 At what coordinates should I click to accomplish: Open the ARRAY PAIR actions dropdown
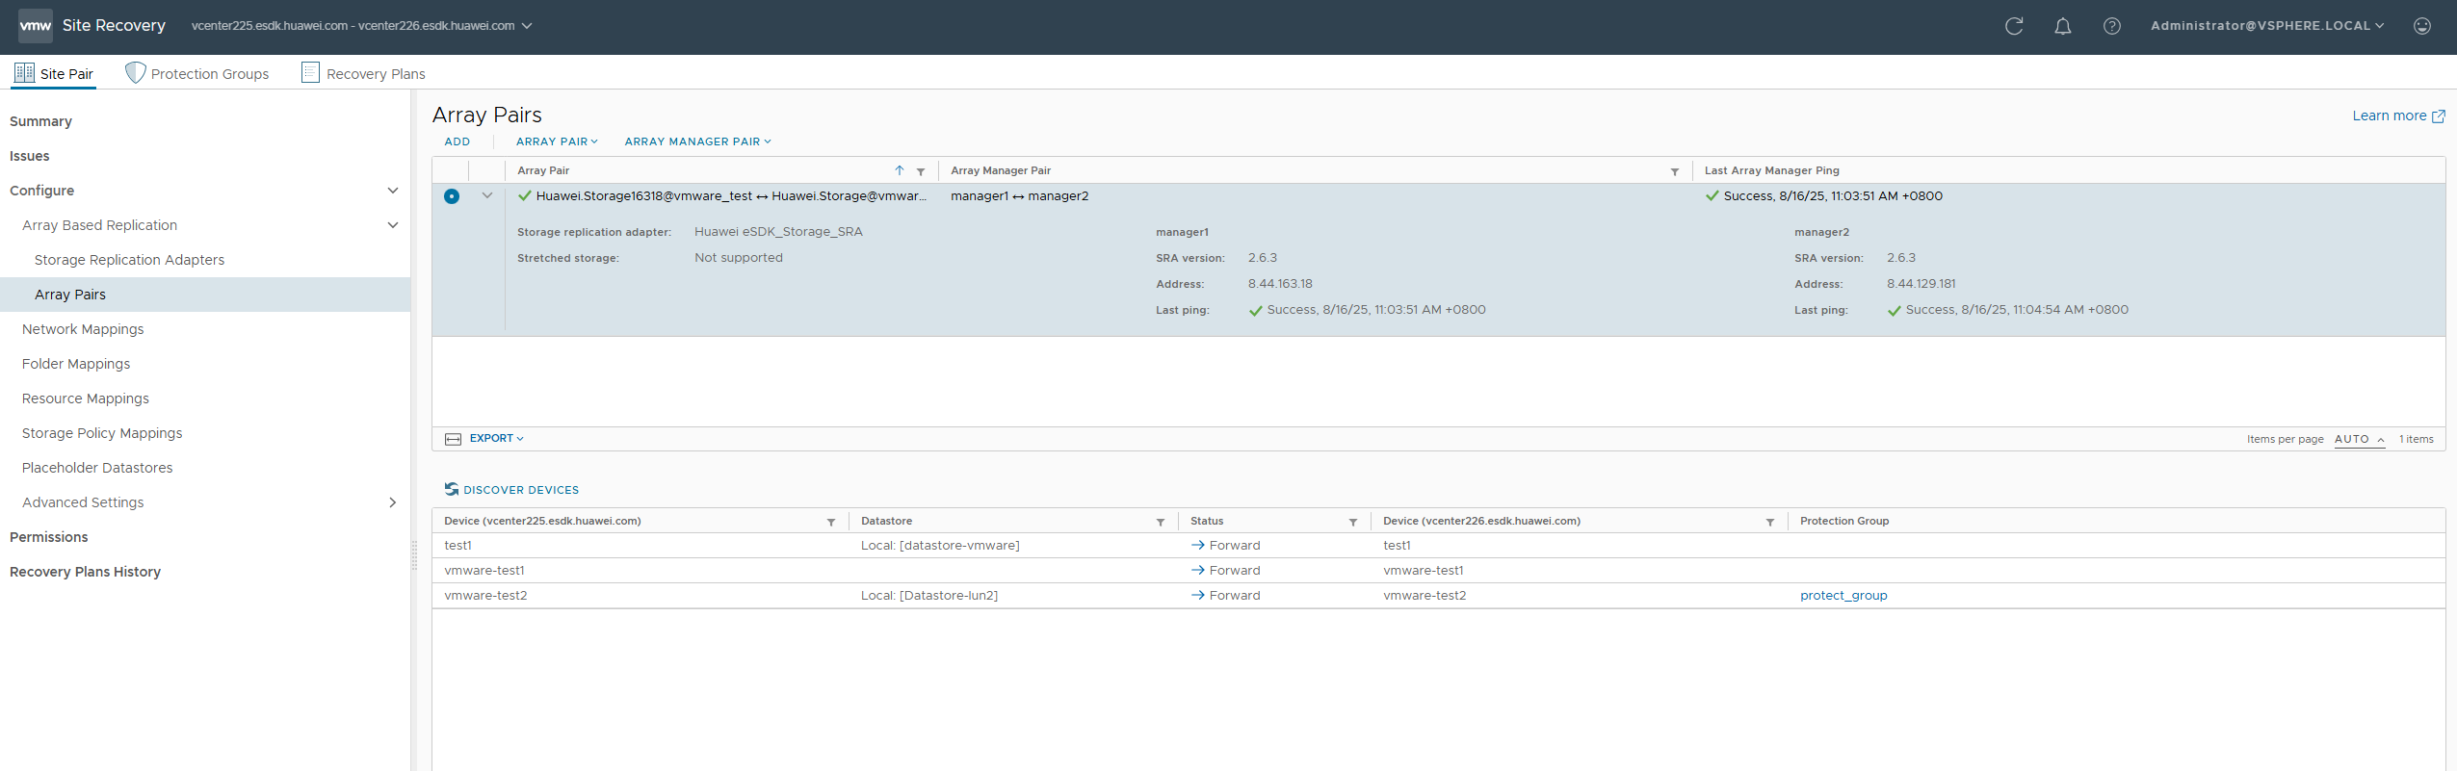557,141
